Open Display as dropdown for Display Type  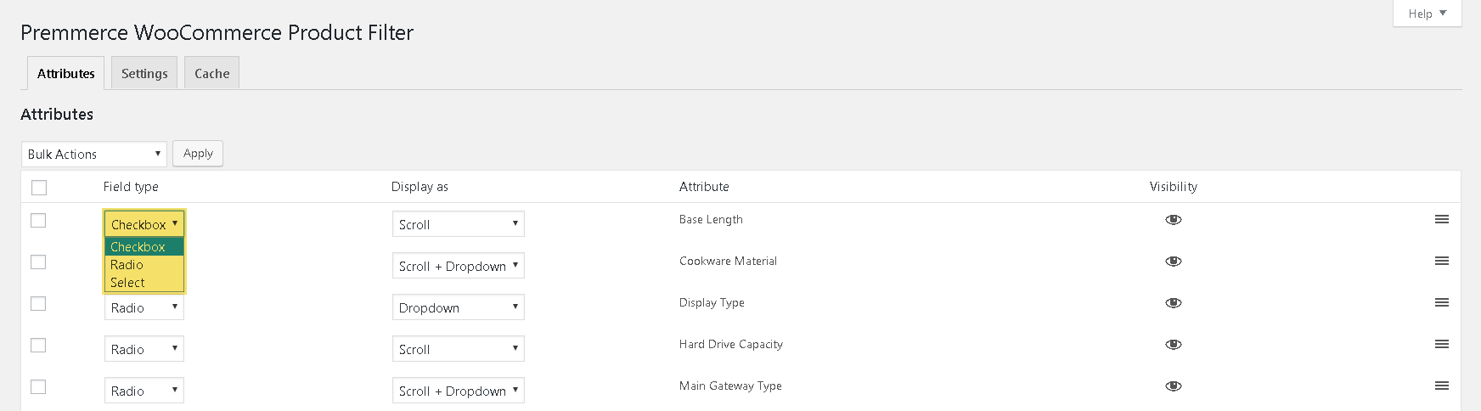coord(459,307)
